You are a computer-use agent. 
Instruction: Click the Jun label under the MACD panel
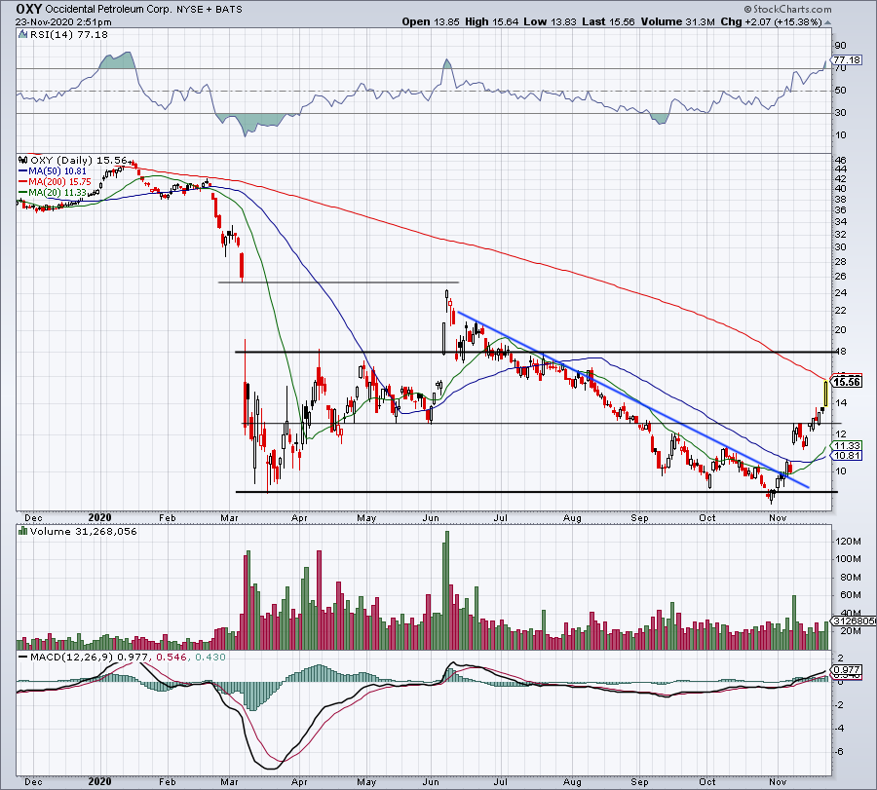(x=431, y=781)
